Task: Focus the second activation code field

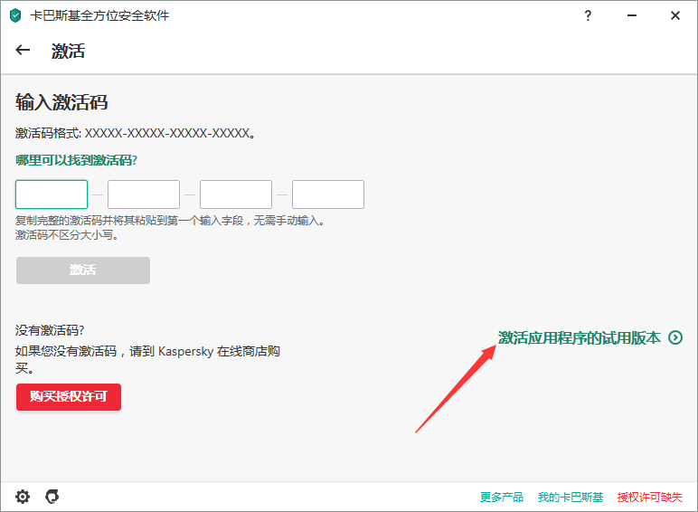Action: click(144, 194)
